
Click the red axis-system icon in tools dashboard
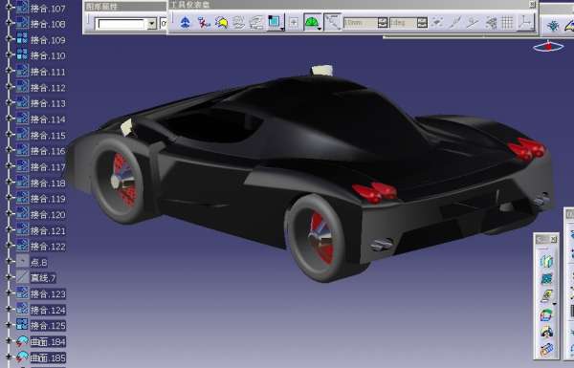(x=204, y=22)
